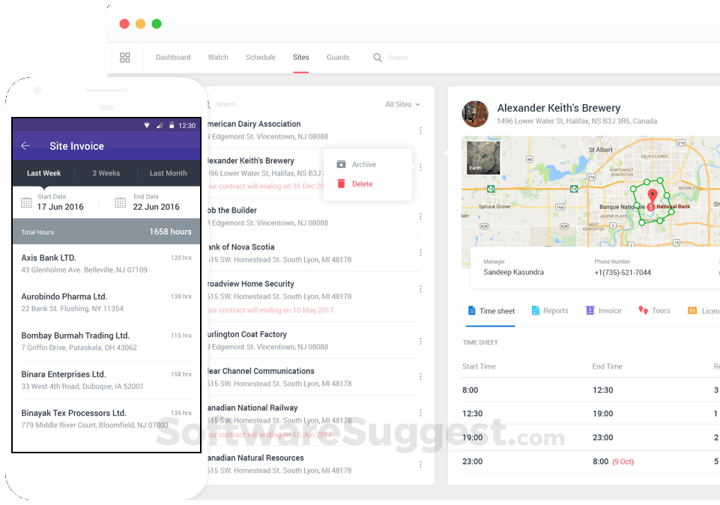Switch the map to Earth view
Screen dimensions: 720x505
point(482,158)
